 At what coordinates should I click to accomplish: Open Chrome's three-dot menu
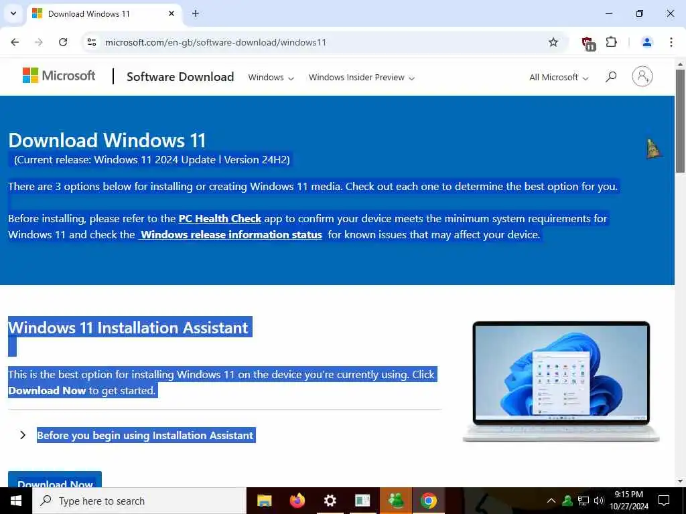(671, 42)
